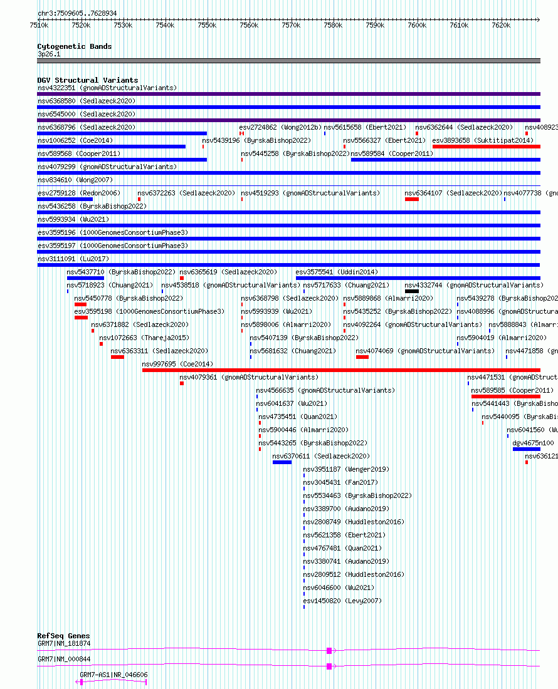558x689 pixels.
Task: Select nsv589568 (Cooper2011) label
Action: (x=79, y=154)
